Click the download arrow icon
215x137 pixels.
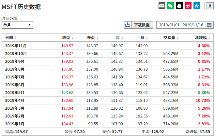coord(128,25)
